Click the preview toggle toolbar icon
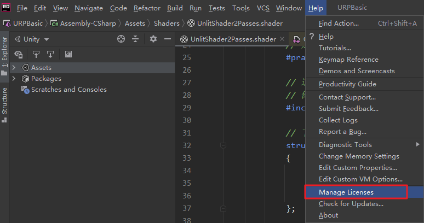 pos(68,55)
